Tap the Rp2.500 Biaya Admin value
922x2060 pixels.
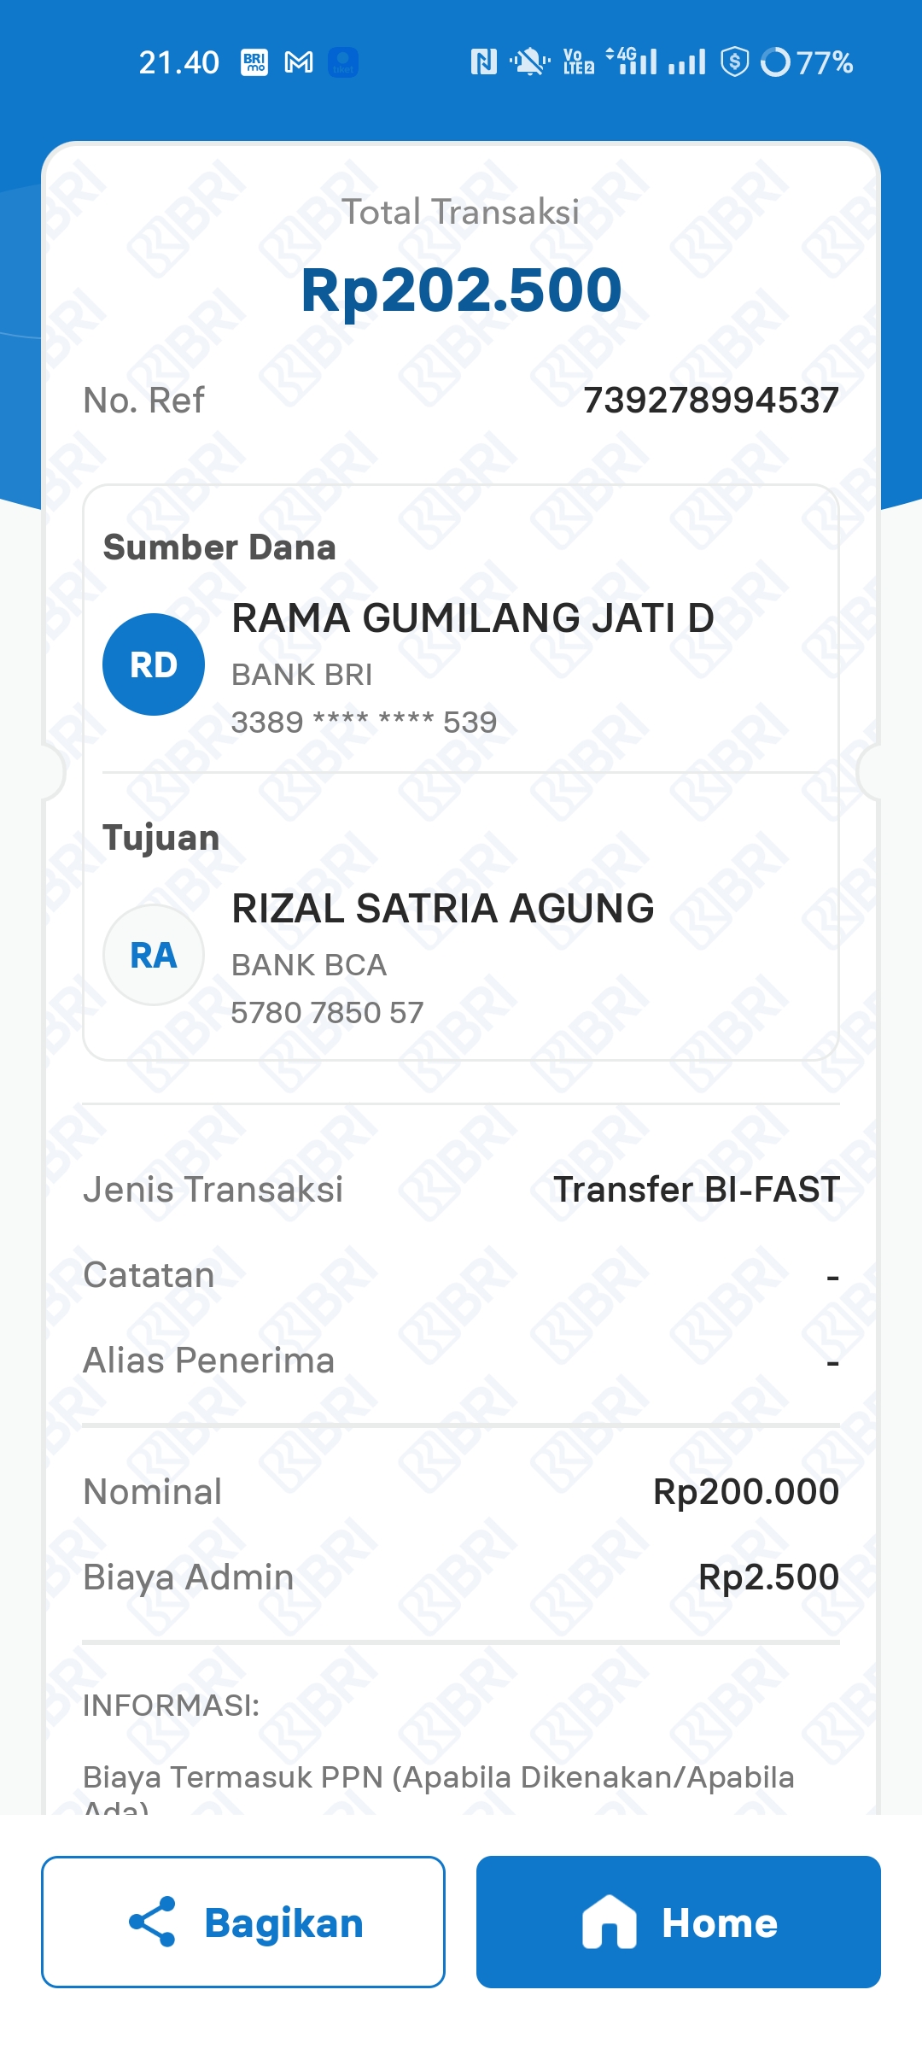click(768, 1577)
